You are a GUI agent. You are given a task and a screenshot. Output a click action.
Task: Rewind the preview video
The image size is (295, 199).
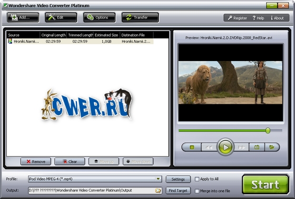coord(209,147)
